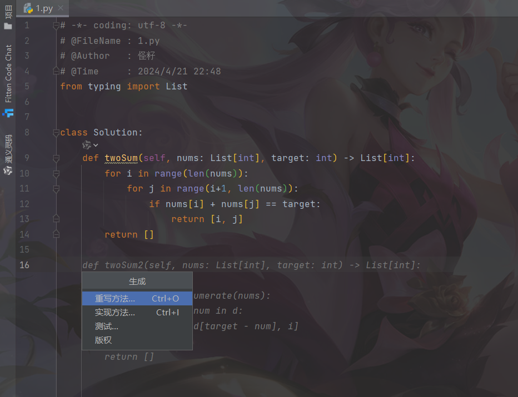The image size is (518, 397).
Task: Click the 'd[target - num], i]' ghost text
Action: pos(246,326)
